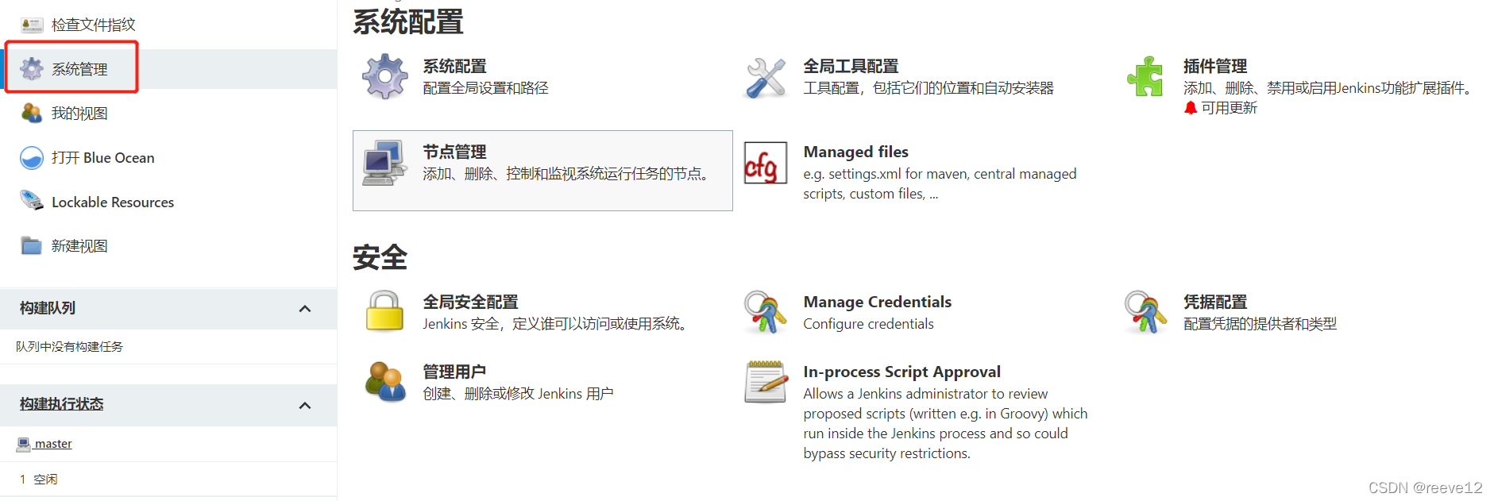
Task: Open Lockable Resources in the sidebar
Action: pyautogui.click(x=112, y=202)
